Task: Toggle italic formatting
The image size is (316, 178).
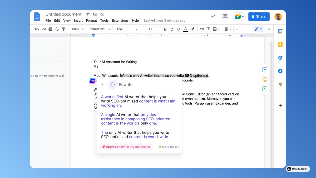Action: click(172, 29)
